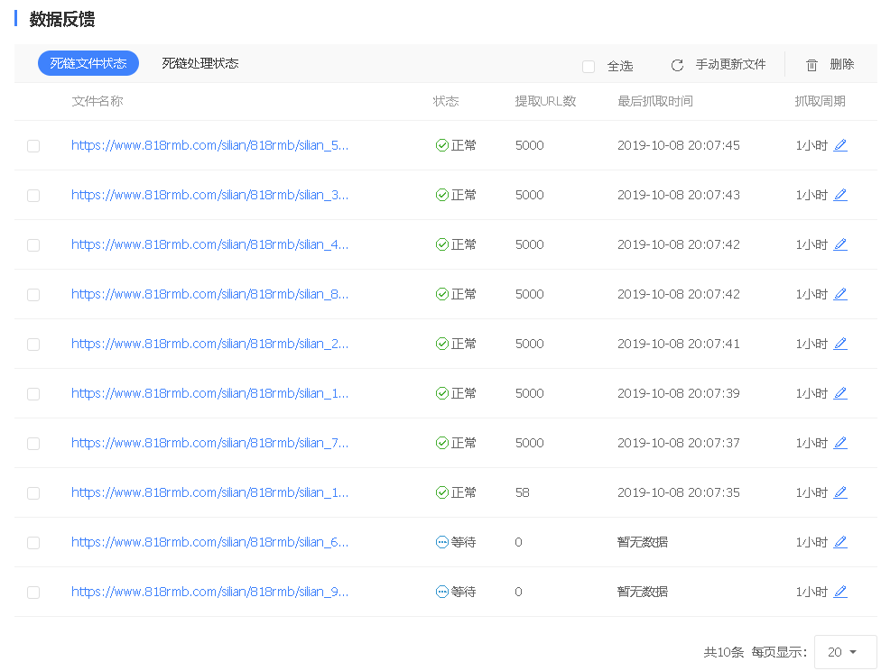The image size is (881, 671).
Task: Select checkbox of the silian_7 row
Action: click(33, 444)
